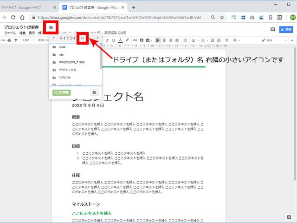Viewport: 297px width, 223px height.
Task: Toggle center text alignment
Action: (x=164, y=40)
